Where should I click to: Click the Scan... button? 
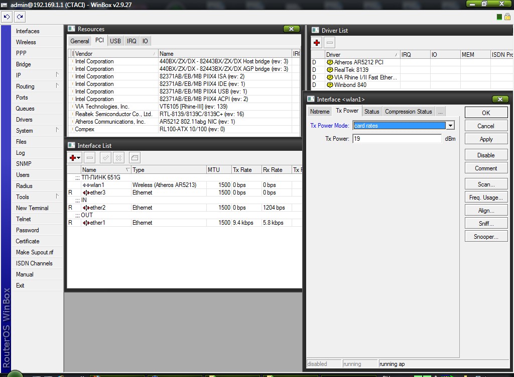pyautogui.click(x=485, y=184)
